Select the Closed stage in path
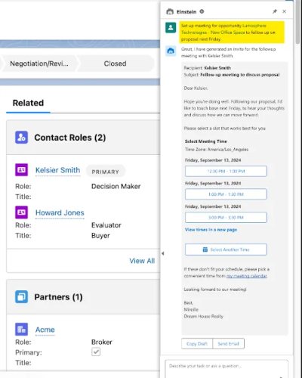The image size is (302, 378). click(x=116, y=64)
